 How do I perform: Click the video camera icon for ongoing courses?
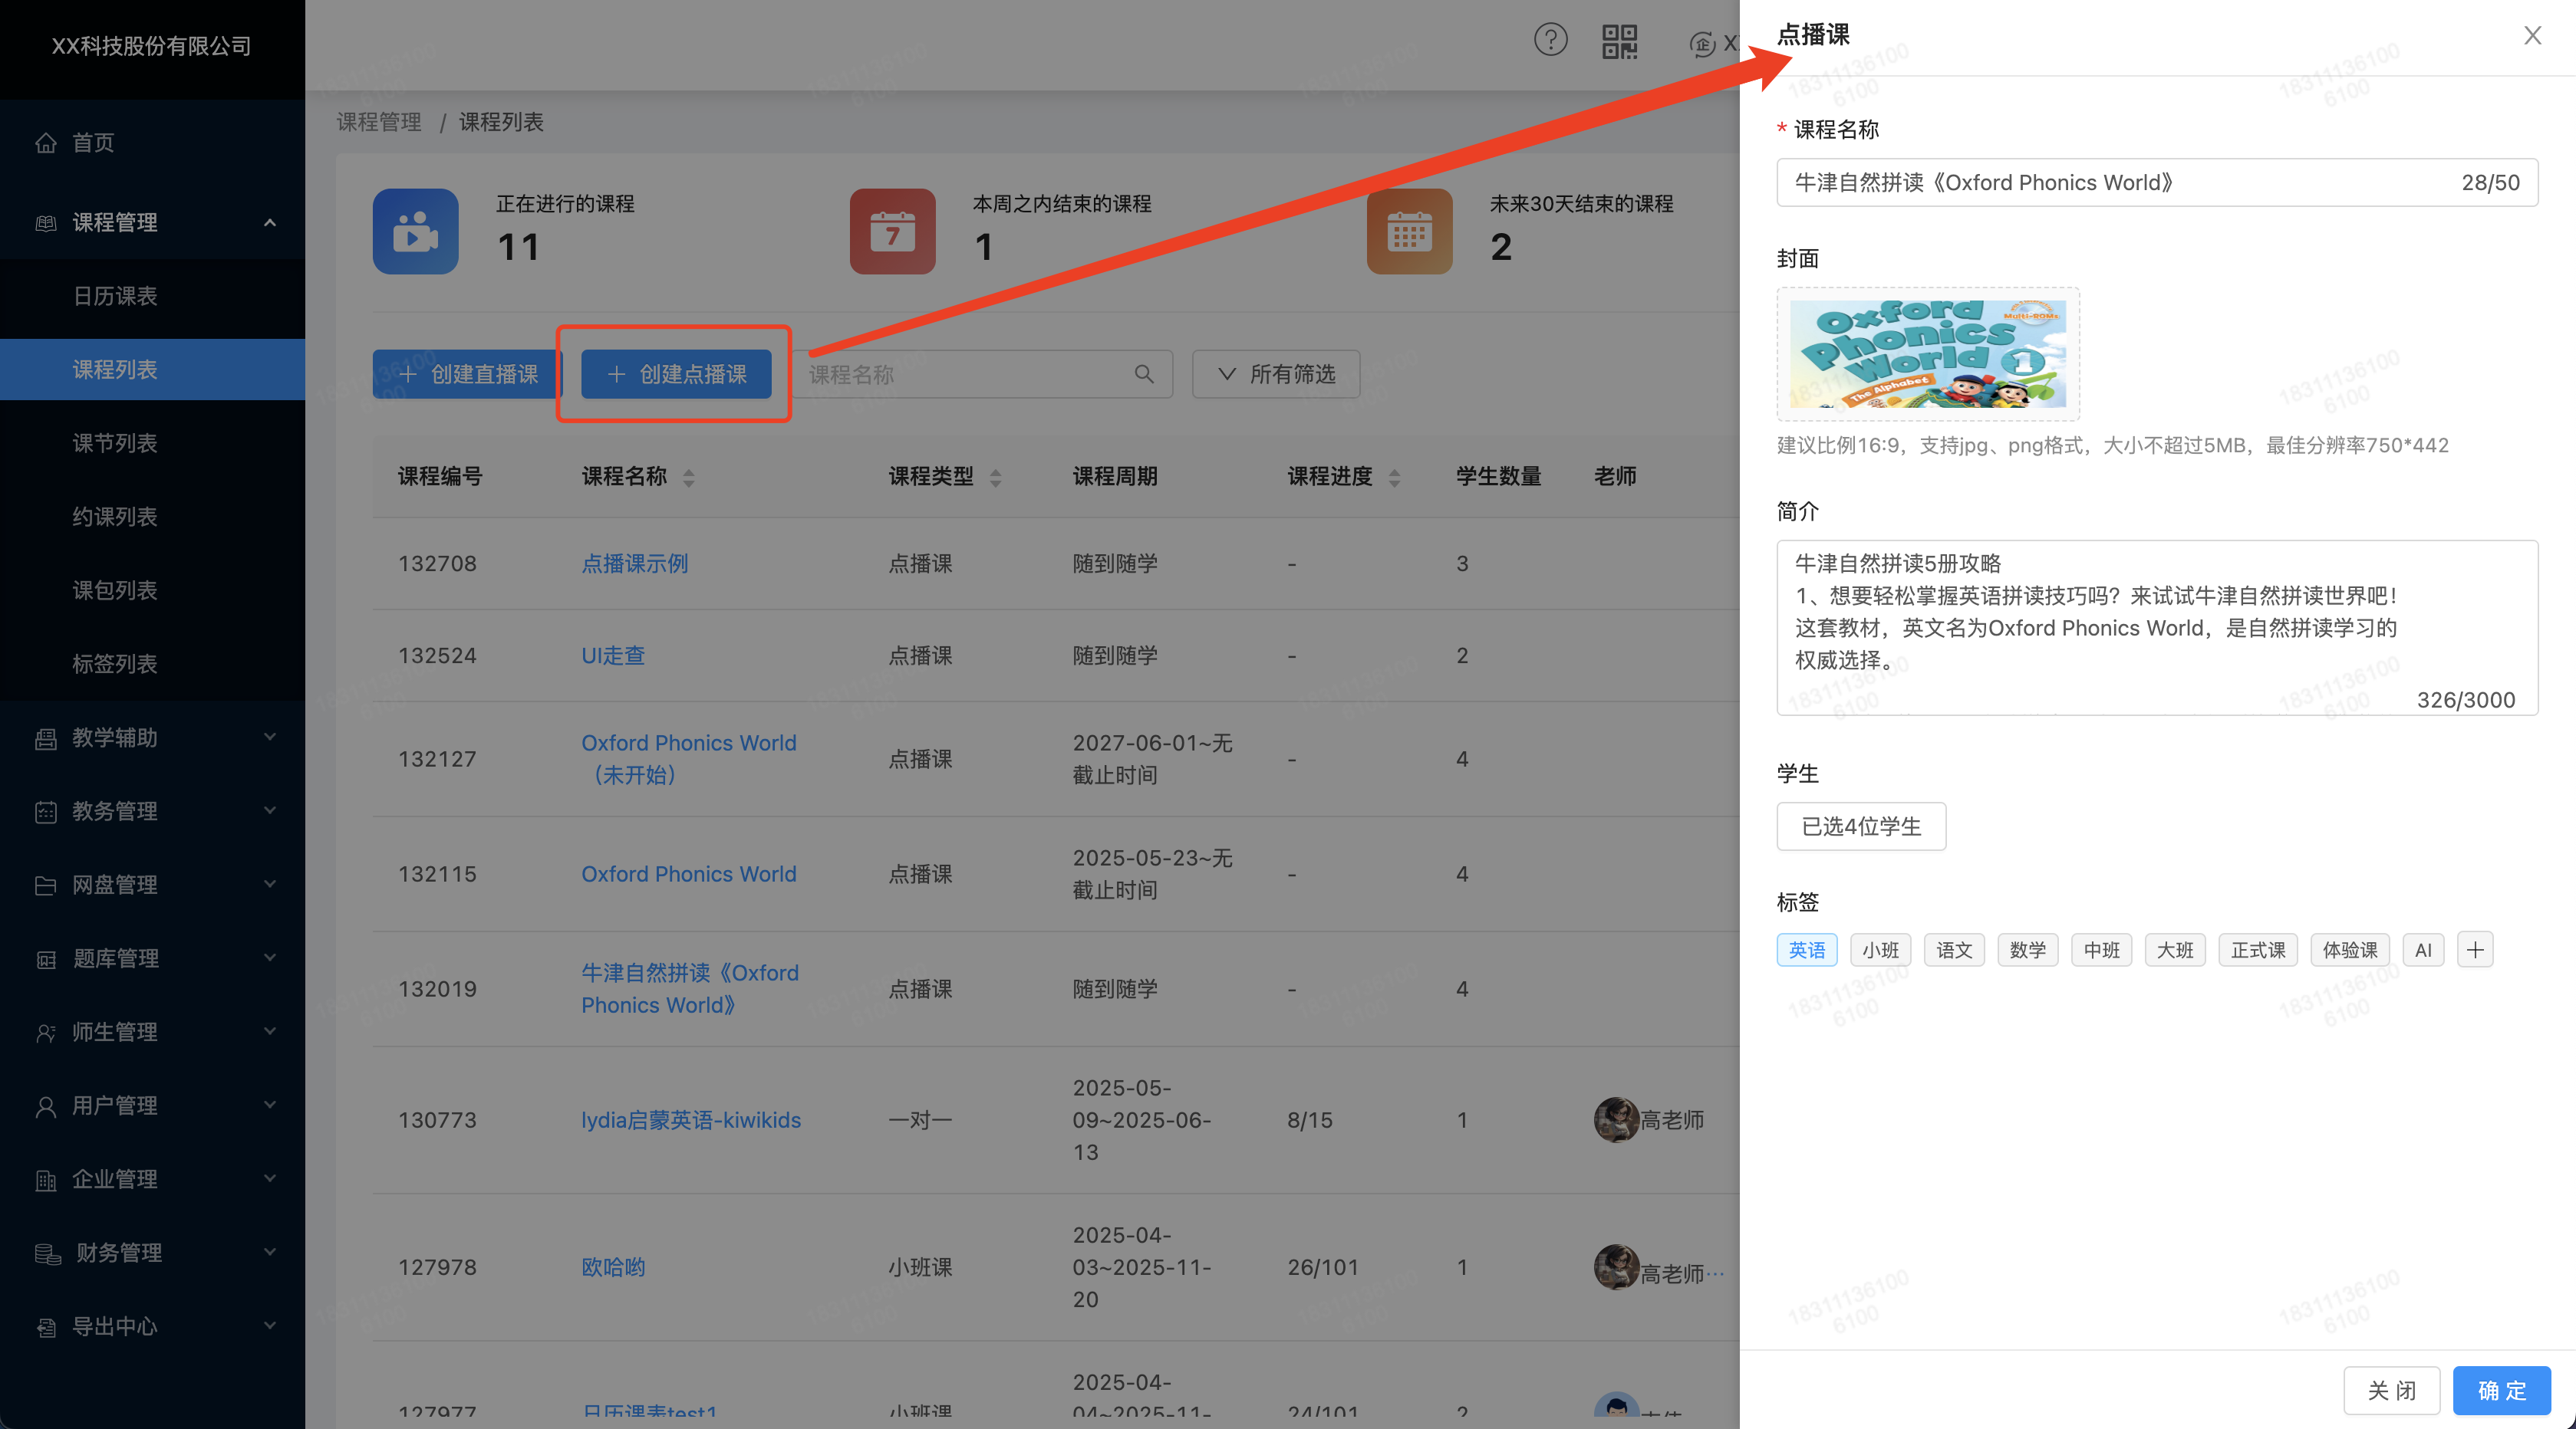(415, 231)
